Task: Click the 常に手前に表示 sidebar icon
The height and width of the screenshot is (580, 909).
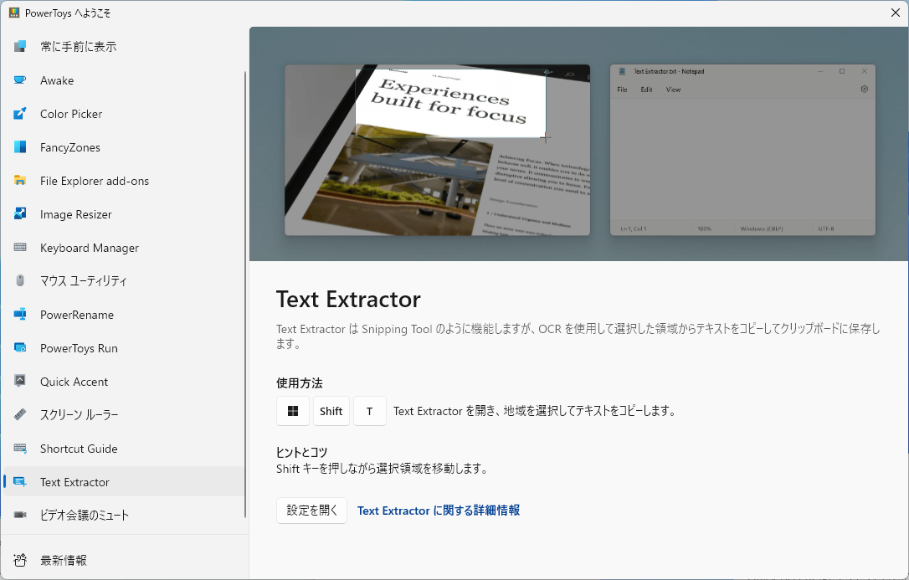Action: tap(20, 46)
